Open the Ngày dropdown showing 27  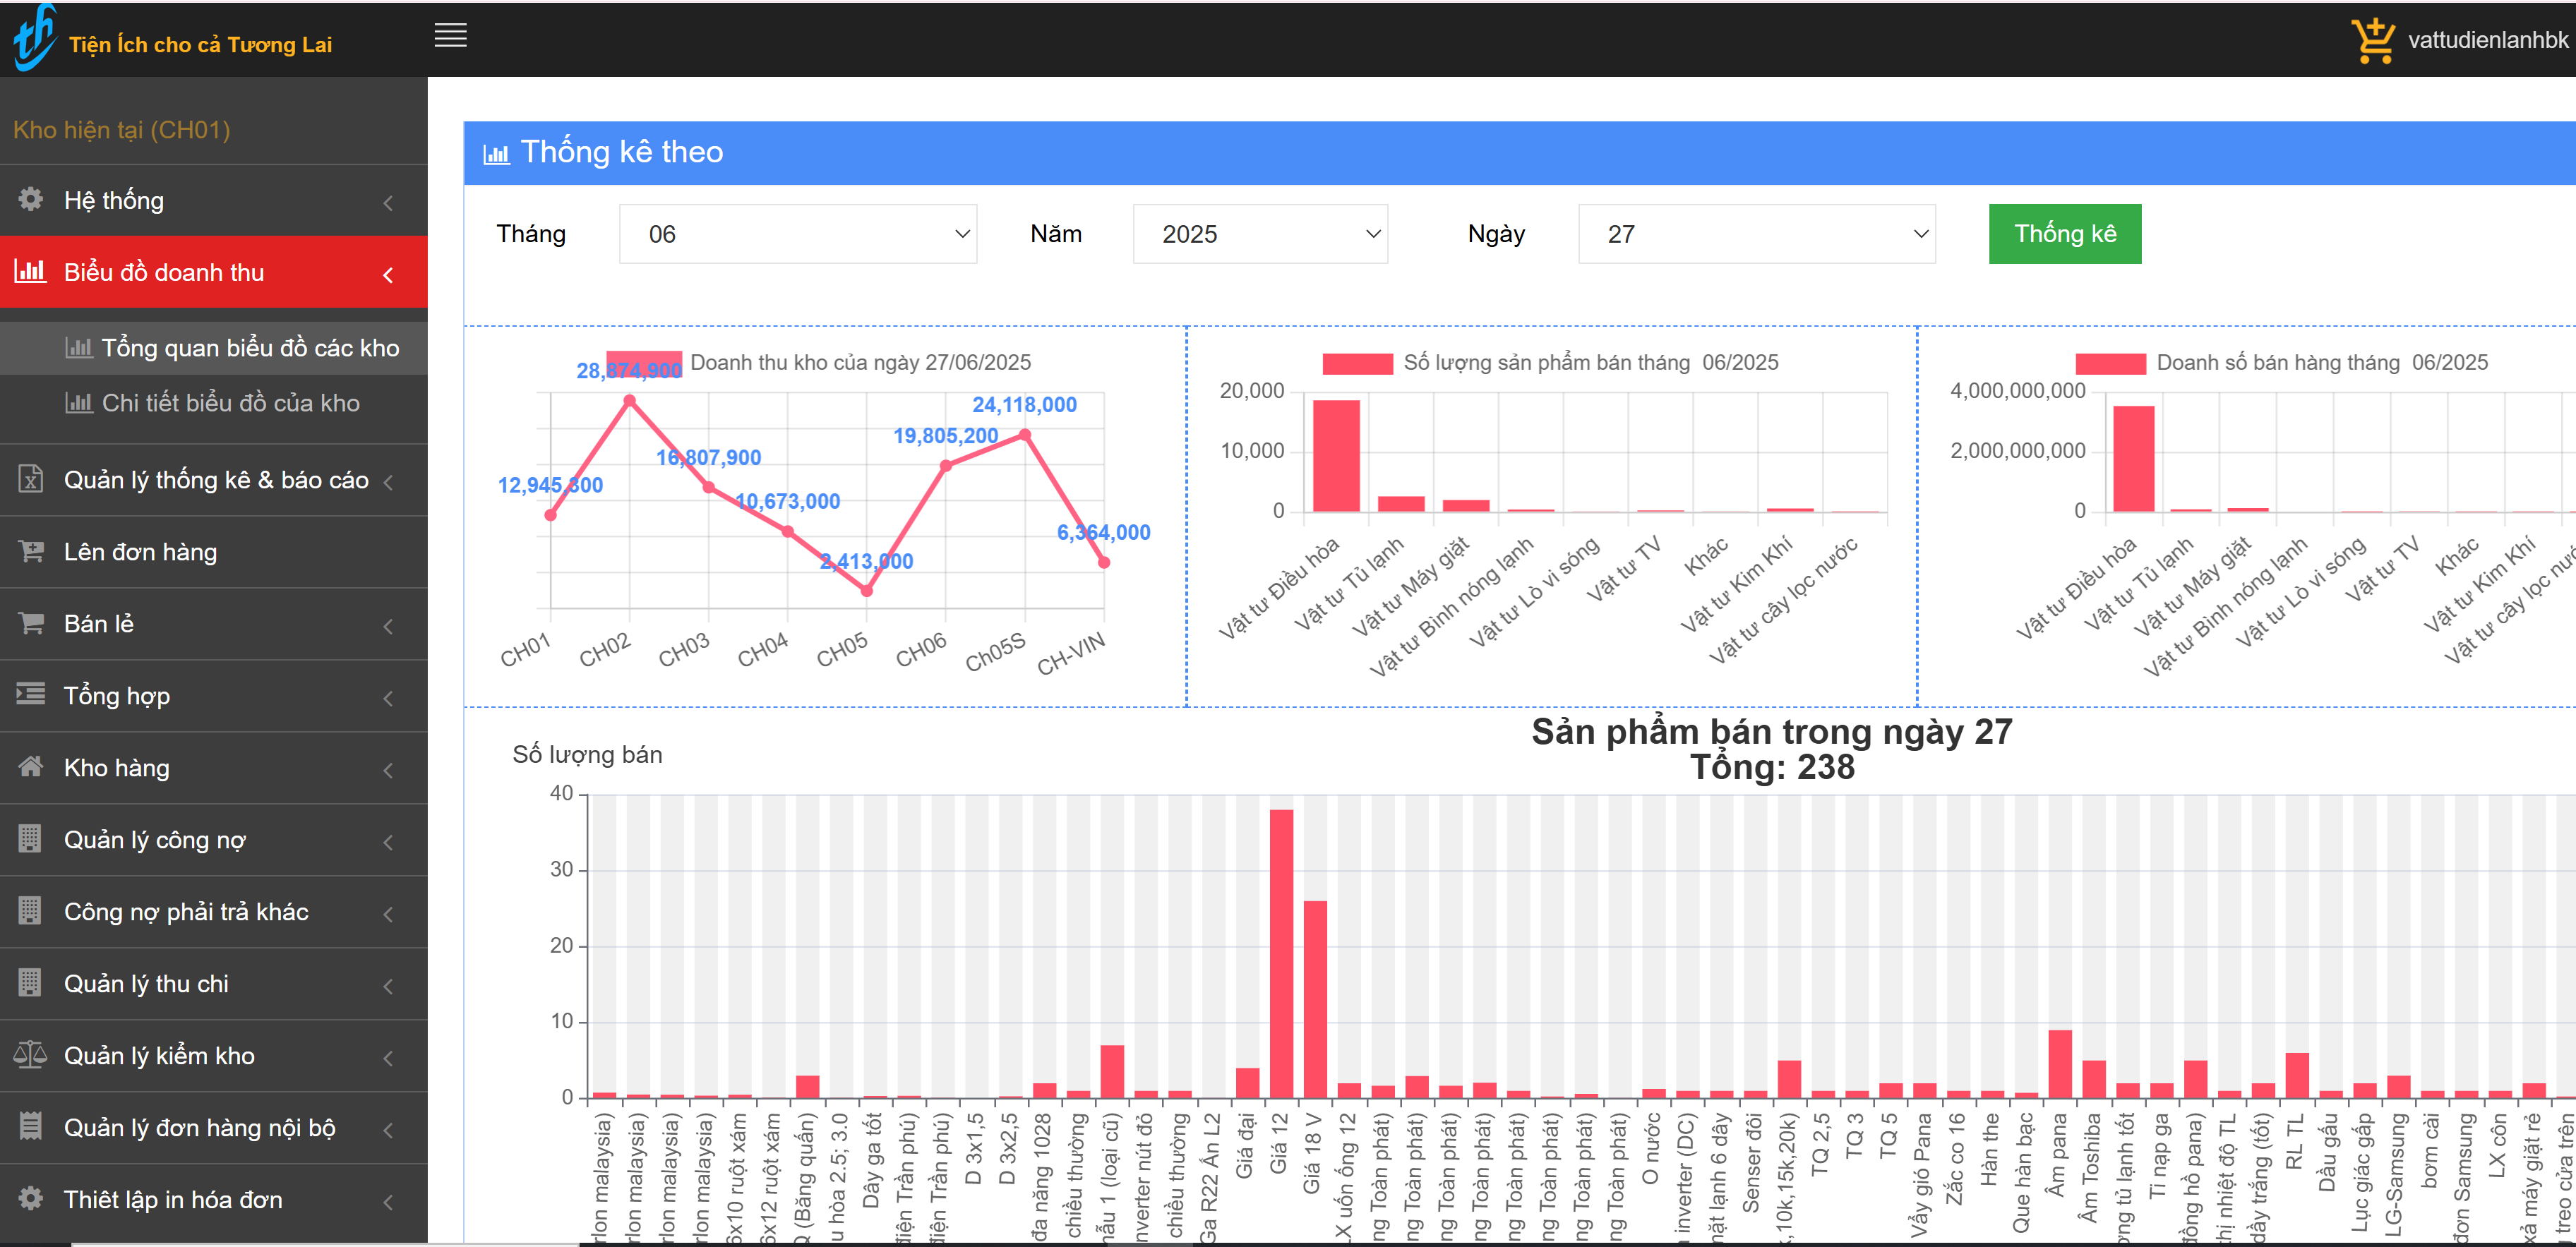[x=1757, y=234]
